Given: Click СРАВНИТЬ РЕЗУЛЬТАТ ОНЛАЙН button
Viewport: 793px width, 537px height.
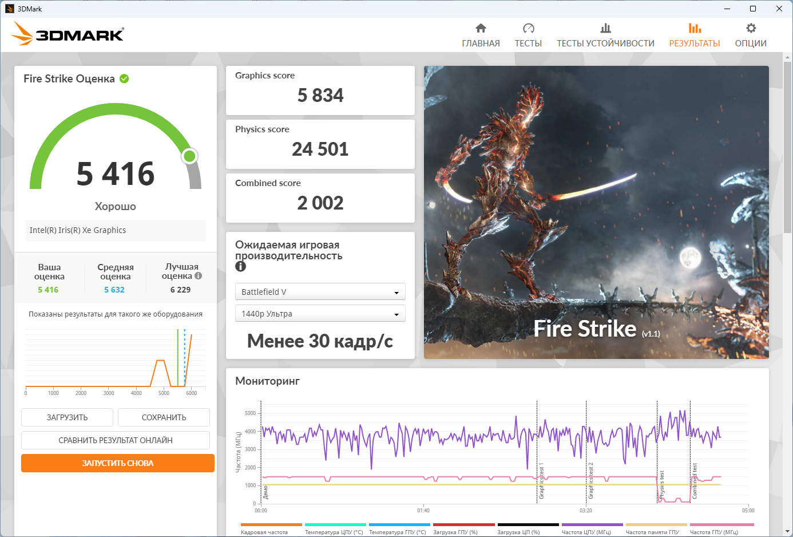Looking at the screenshot, I should [x=116, y=440].
